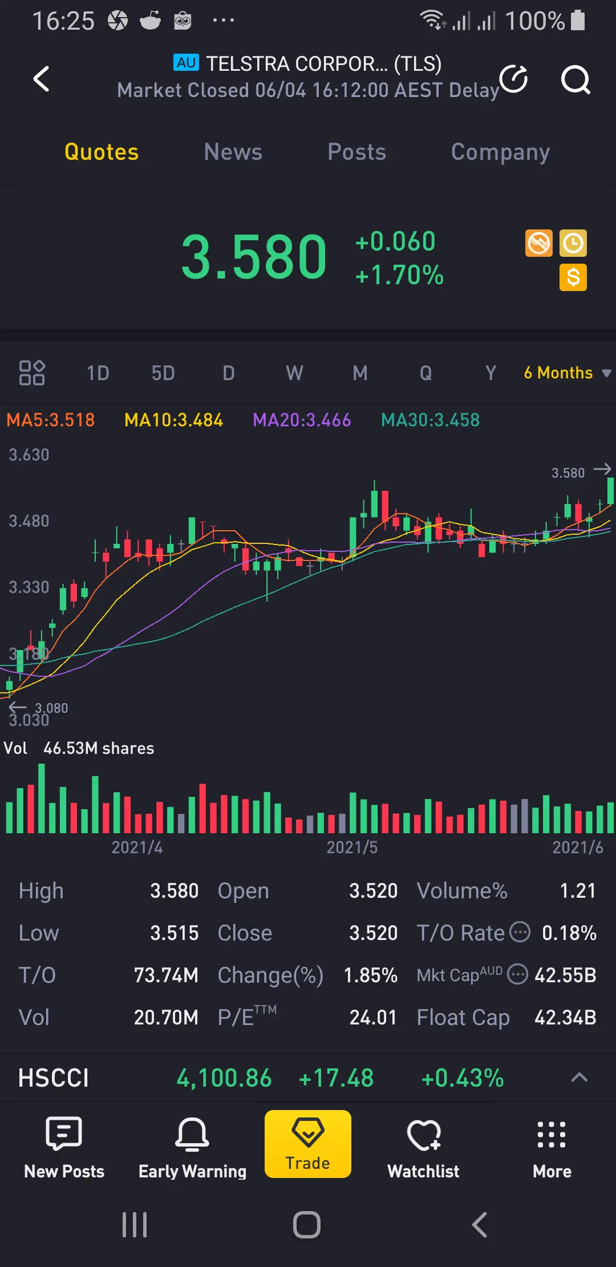The width and height of the screenshot is (616, 1267).
Task: Tap the P/E TTM 24.01 value
Action: pos(373,1017)
